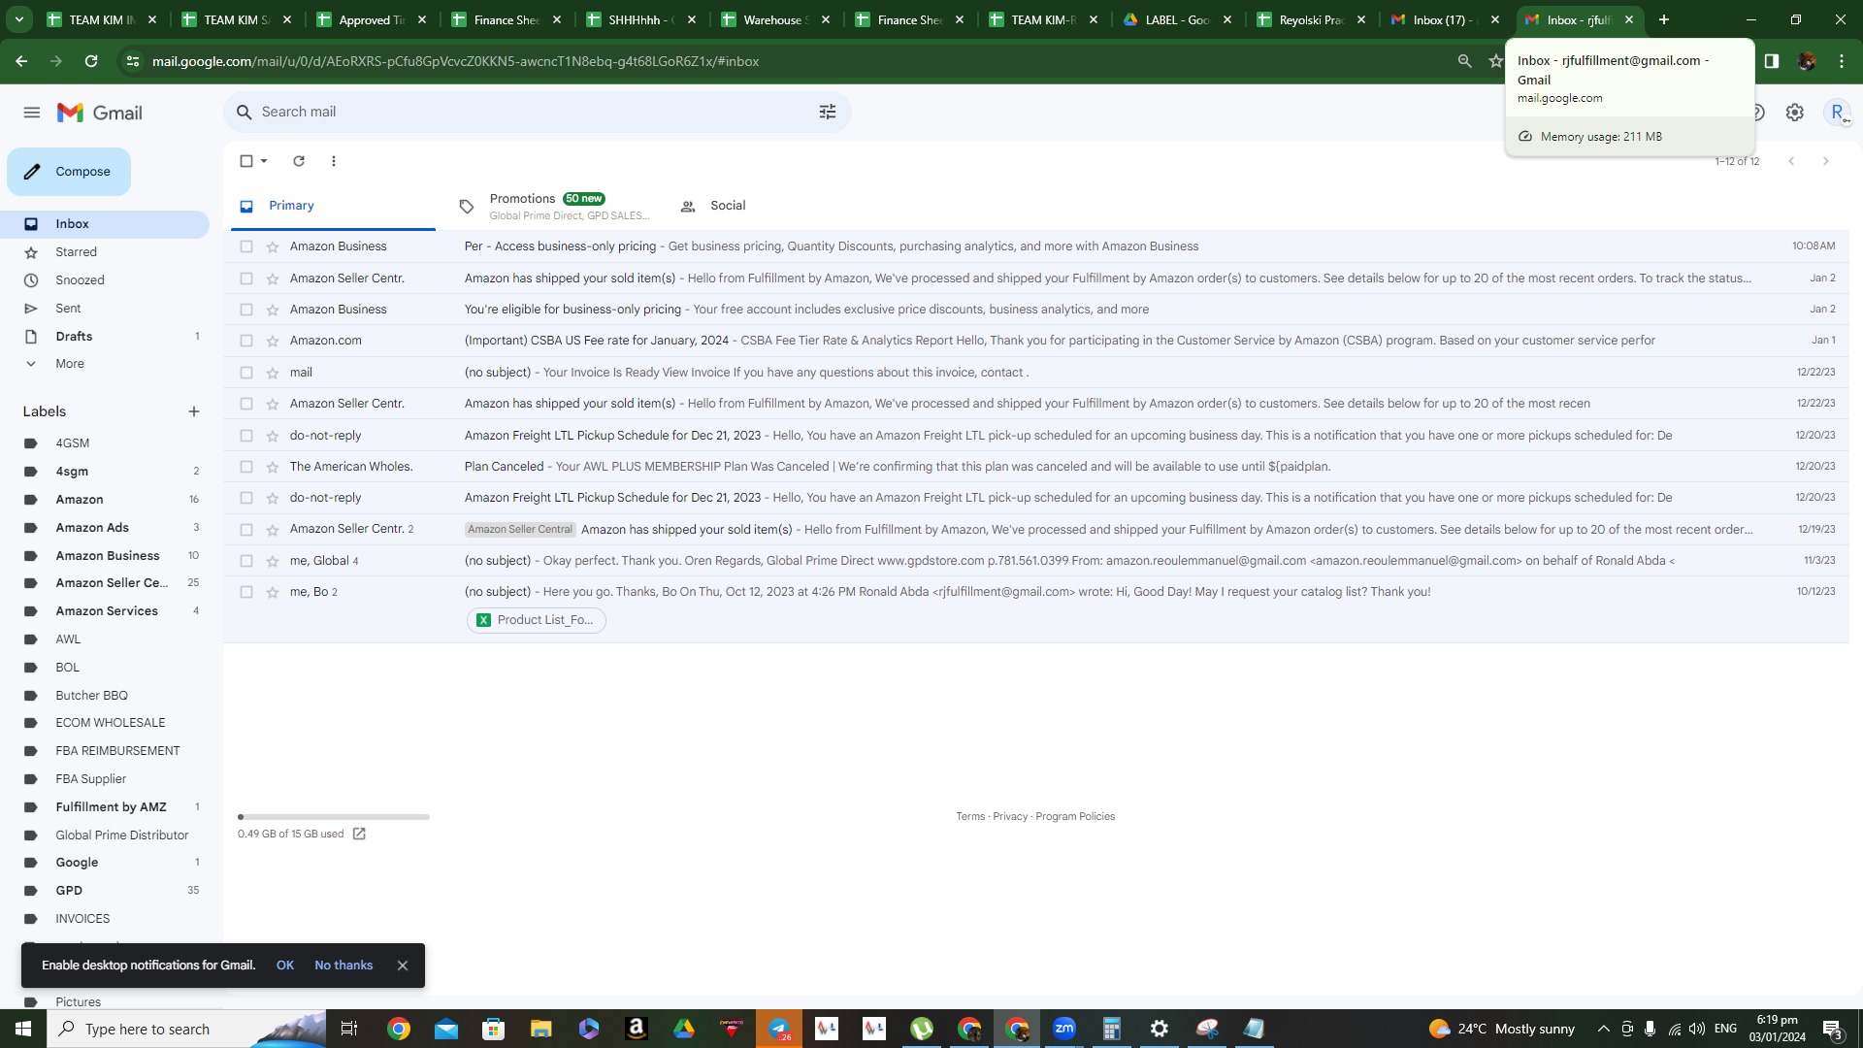Star the 'Plan Canceled' email from The American Wholes.
Image resolution: width=1863 pixels, height=1048 pixels.
pyautogui.click(x=273, y=467)
